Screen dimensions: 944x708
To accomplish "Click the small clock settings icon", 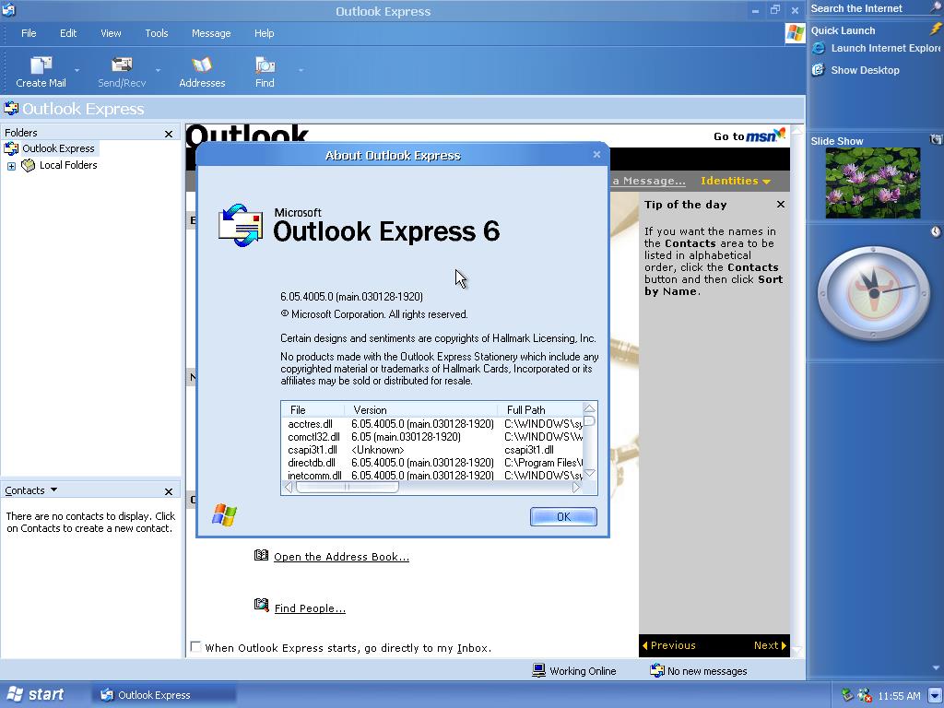I will pos(936,231).
